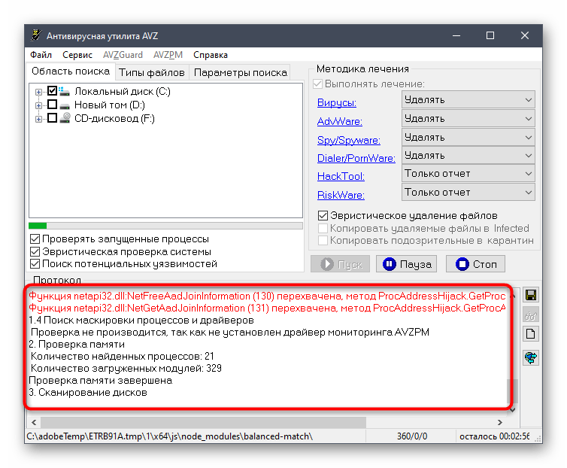
Task: Select the line Проверка памяти завершена
Action: click(x=101, y=381)
